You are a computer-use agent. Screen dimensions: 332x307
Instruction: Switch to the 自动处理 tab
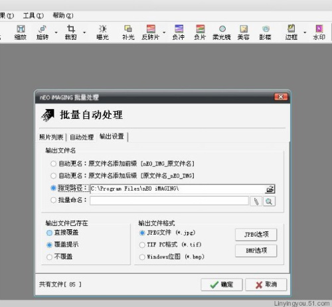82,137
